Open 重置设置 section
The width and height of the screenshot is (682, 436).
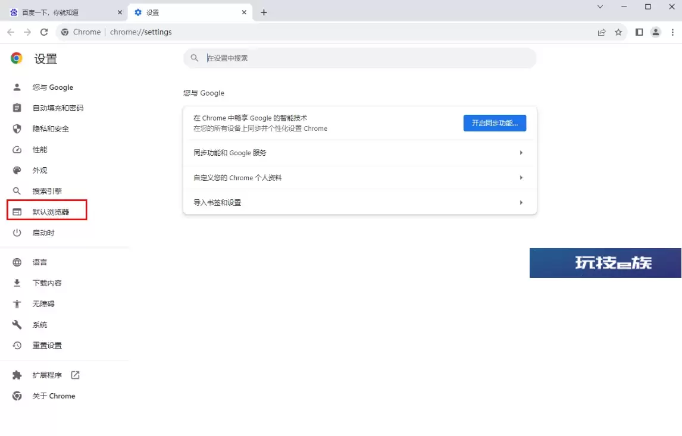click(x=47, y=345)
